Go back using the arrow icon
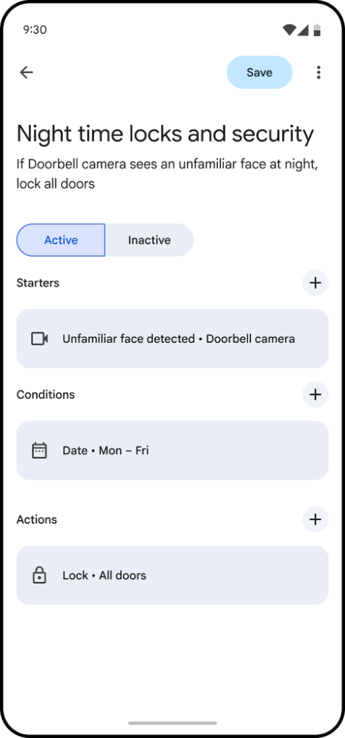Image resolution: width=345 pixels, height=738 pixels. (x=26, y=73)
